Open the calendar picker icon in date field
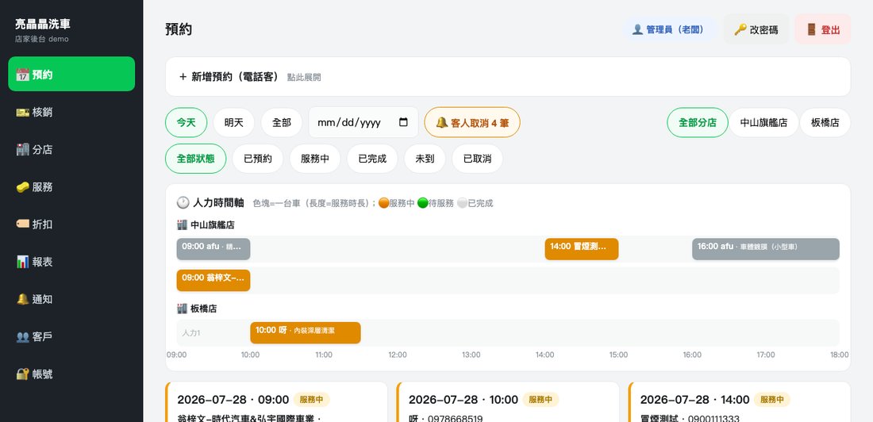 404,122
